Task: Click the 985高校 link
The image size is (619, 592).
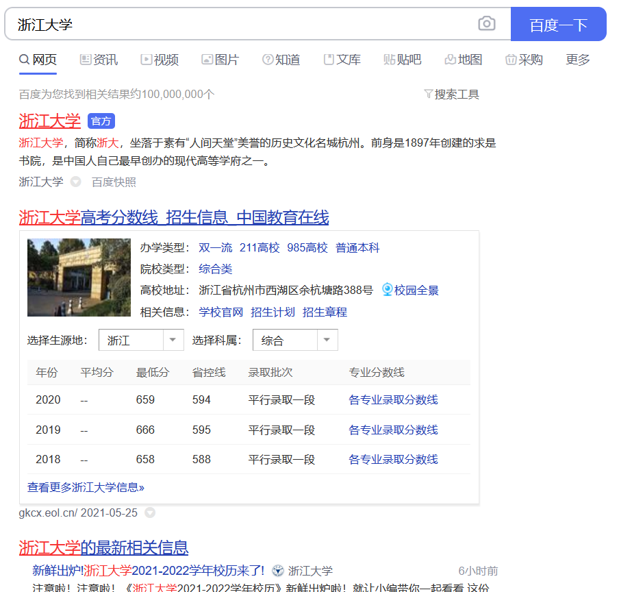Action: click(x=307, y=247)
